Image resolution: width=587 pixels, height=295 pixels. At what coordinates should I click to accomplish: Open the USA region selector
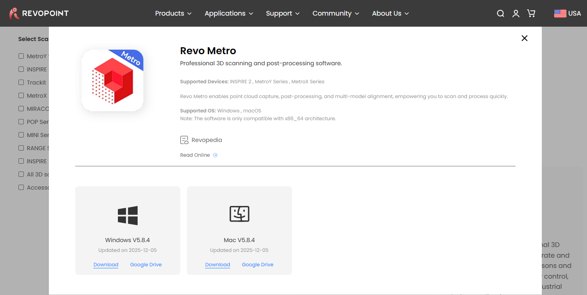click(x=567, y=14)
